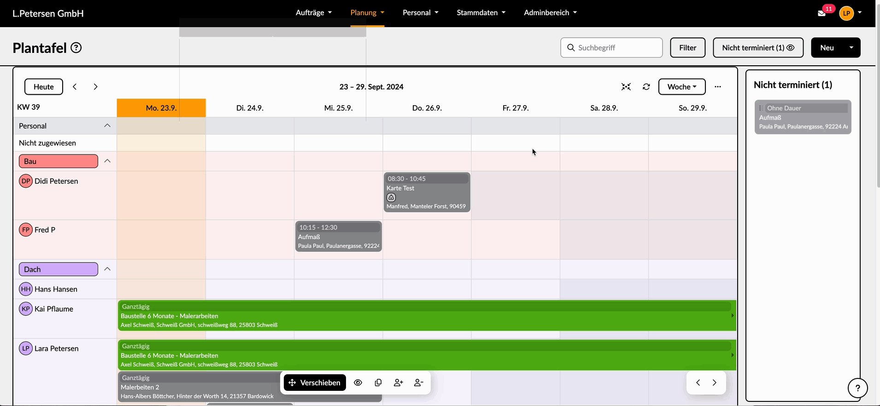
Task: Click the magnifier icon in search box
Action: [x=571, y=47]
